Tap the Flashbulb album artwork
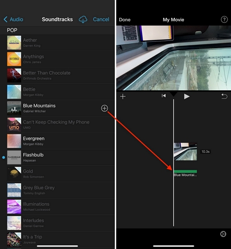The width and height of the screenshot is (231, 249). pos(14,157)
